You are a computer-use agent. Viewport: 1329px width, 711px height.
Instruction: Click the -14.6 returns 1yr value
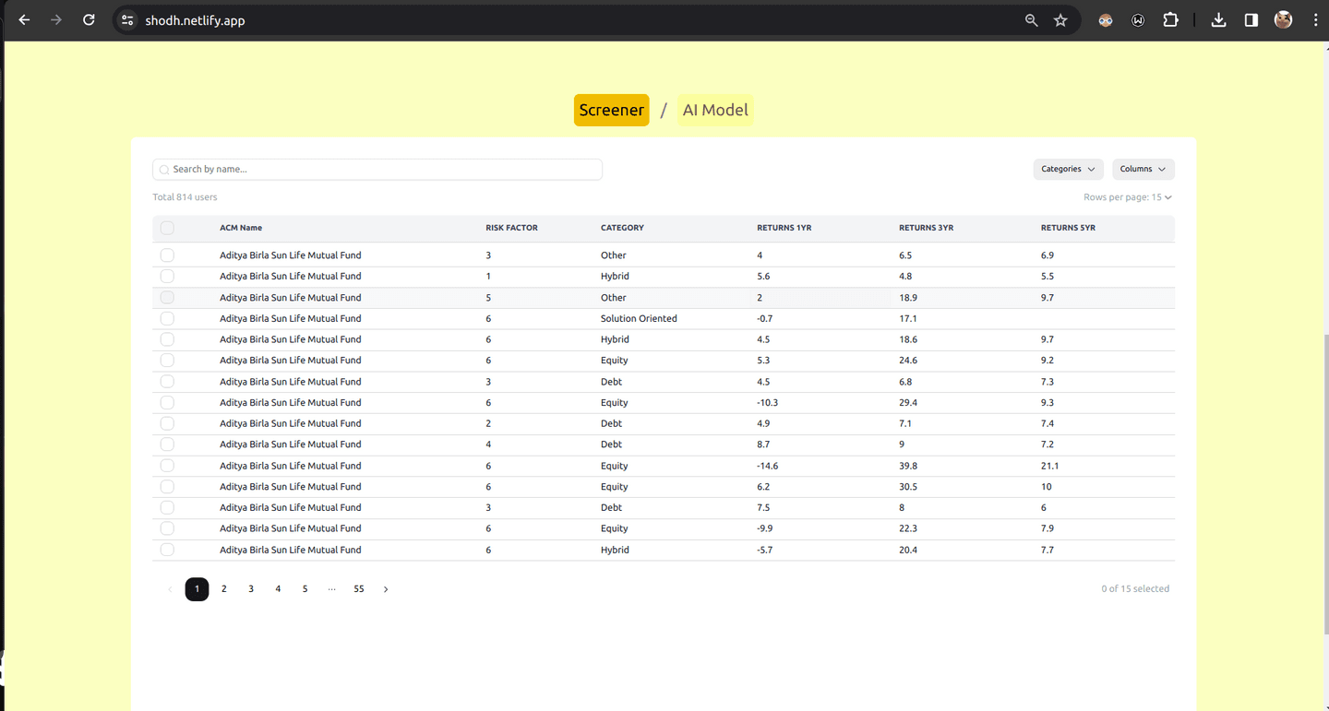click(767, 466)
